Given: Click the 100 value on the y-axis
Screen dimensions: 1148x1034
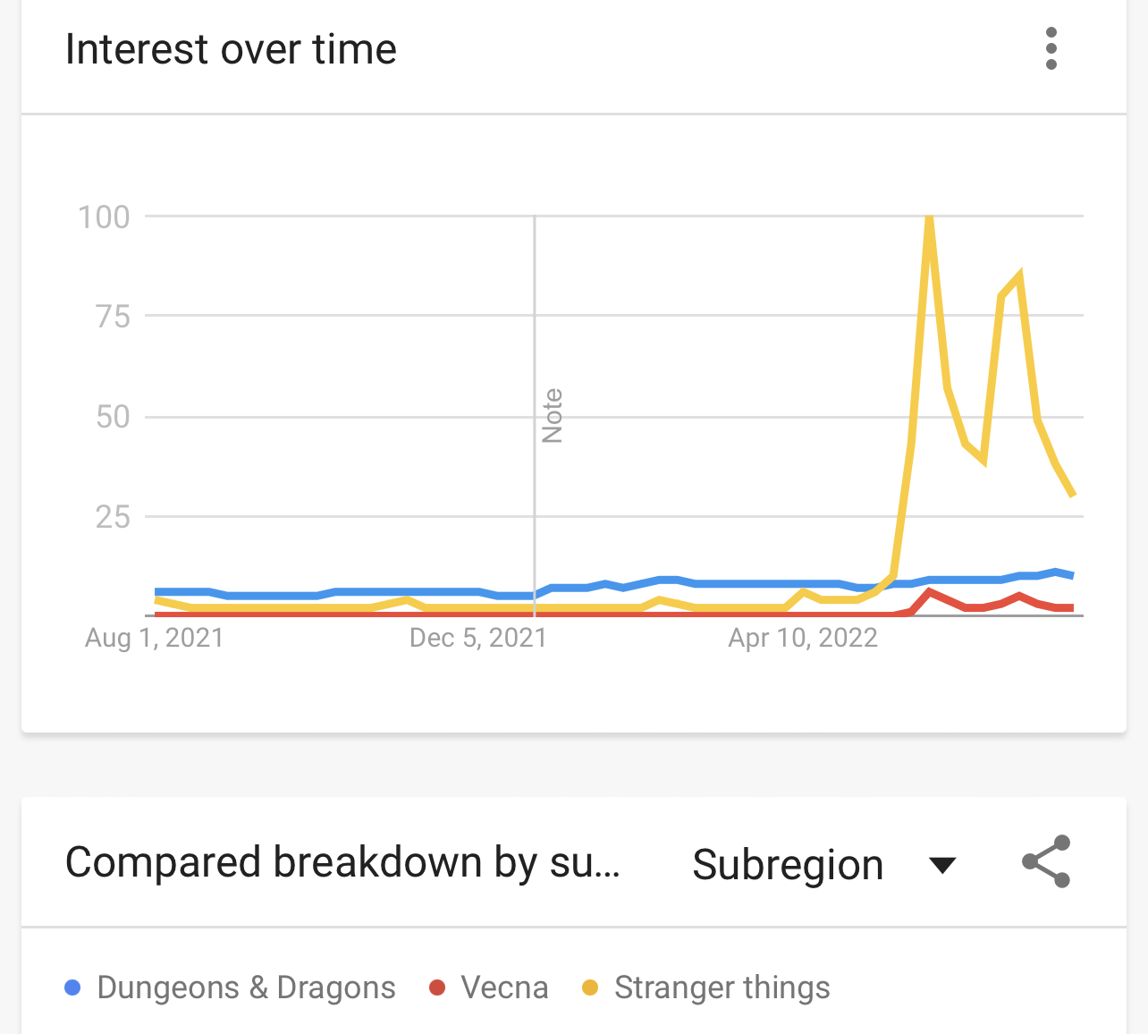Looking at the screenshot, I should (x=105, y=216).
